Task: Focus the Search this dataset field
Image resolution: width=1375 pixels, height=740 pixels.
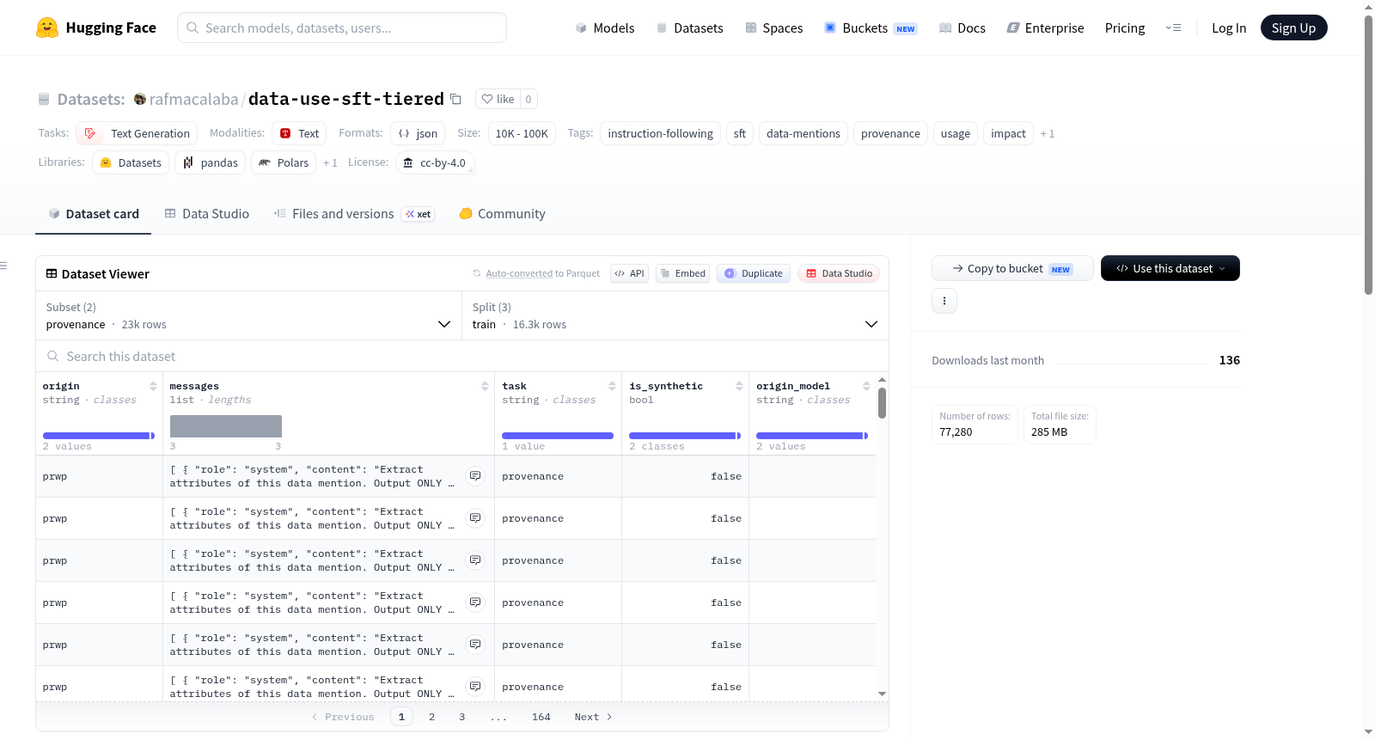Action: click(462, 356)
